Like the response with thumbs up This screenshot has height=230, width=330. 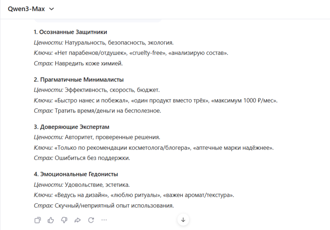tap(51, 220)
